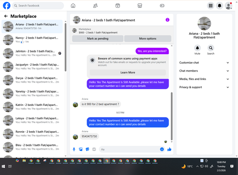The height and width of the screenshot is (175, 238).
Task: Expand Customize chat section
Action: point(204,62)
